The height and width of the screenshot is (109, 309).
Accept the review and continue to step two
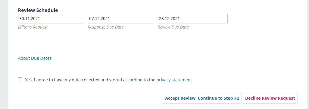pyautogui.click(x=202, y=98)
